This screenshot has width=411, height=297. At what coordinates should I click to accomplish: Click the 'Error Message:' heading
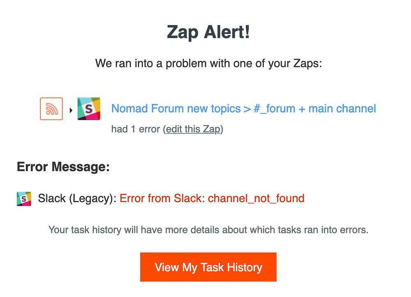pyautogui.click(x=63, y=167)
